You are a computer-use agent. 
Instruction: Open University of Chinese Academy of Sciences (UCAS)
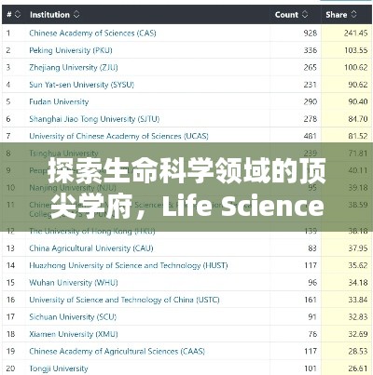[x=118, y=136]
